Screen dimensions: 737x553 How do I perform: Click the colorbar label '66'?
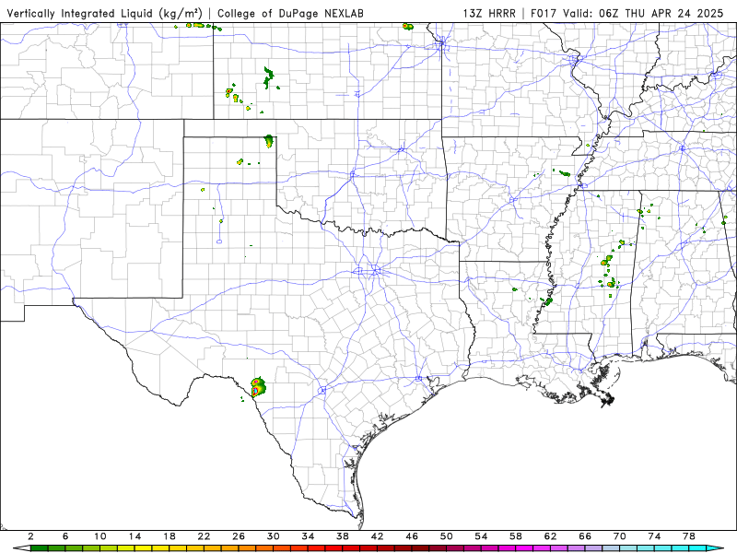coord(585,536)
